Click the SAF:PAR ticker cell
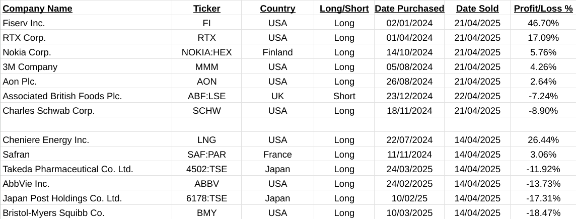Image resolution: width=576 pixels, height=219 pixels. 206,155
